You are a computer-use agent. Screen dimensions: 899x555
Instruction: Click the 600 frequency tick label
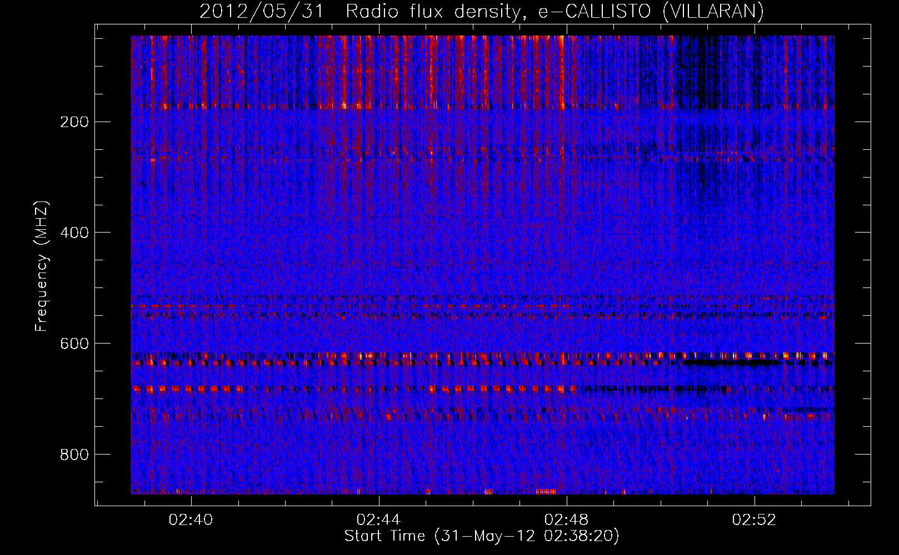[x=74, y=344]
